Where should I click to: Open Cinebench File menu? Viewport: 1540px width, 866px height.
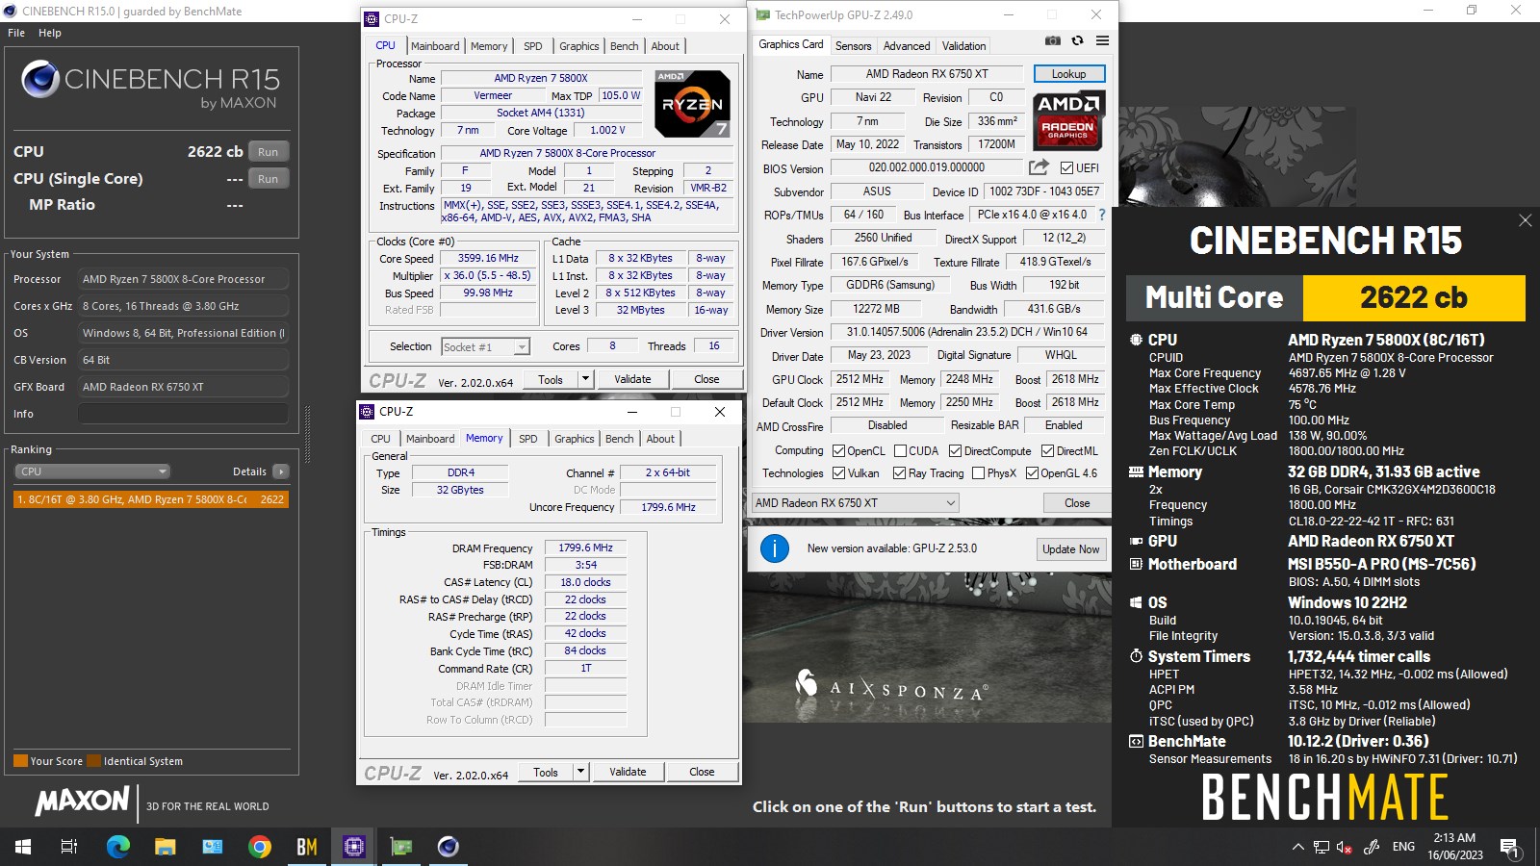pos(16,33)
